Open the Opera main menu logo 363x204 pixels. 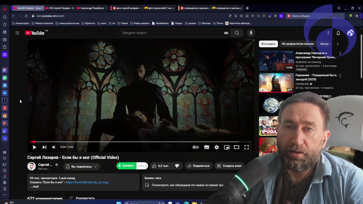tap(5, 9)
